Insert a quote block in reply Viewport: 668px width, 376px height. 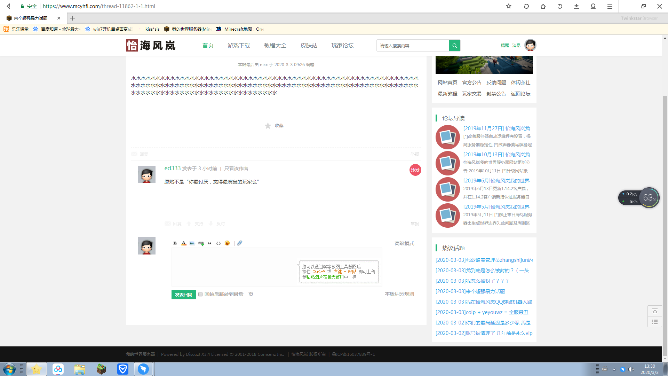click(x=210, y=243)
